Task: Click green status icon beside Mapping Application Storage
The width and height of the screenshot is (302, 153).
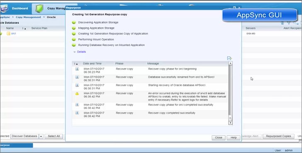Action: coord(74,28)
